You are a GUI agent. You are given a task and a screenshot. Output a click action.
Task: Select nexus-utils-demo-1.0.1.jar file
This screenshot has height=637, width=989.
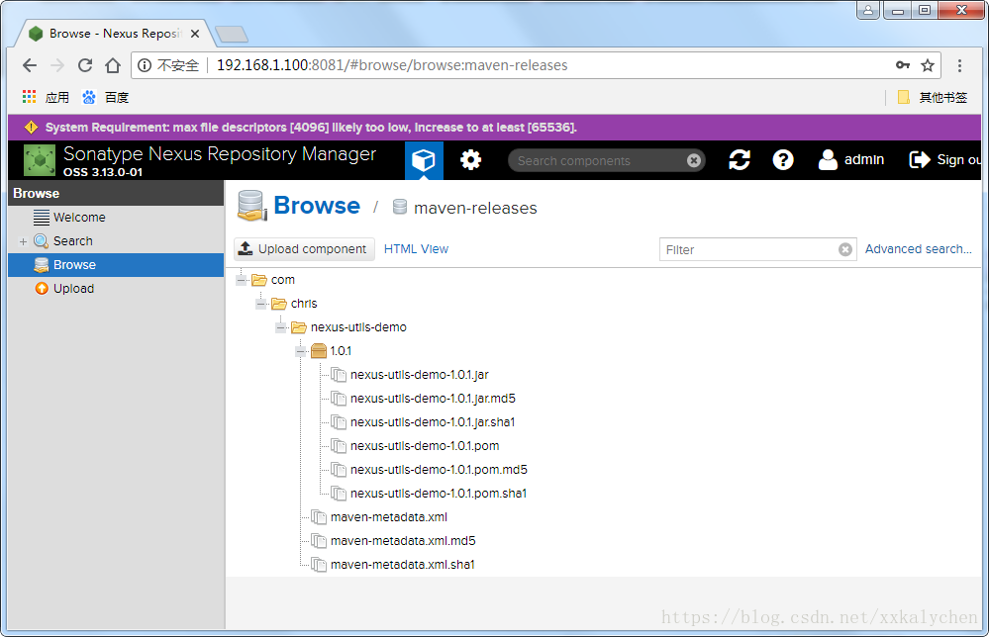(x=420, y=375)
